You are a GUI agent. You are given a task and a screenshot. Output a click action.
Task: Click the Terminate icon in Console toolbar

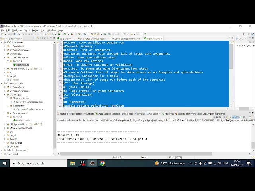tap(214, 117)
